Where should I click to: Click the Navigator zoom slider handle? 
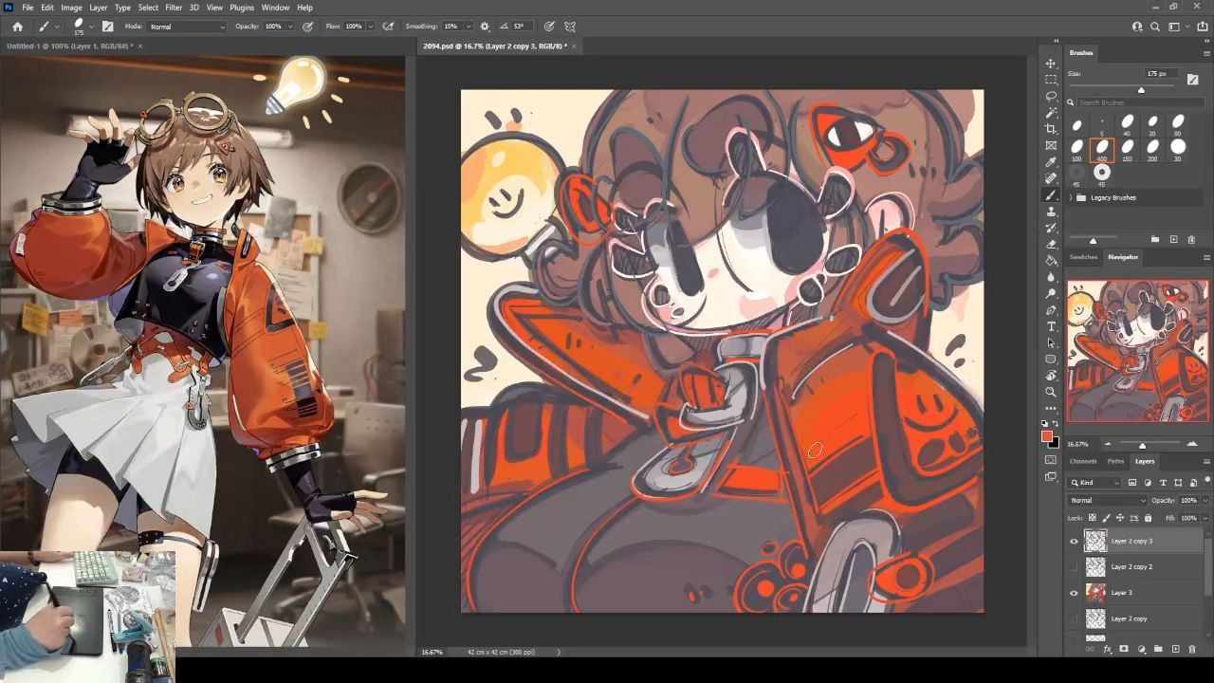click(x=1142, y=445)
